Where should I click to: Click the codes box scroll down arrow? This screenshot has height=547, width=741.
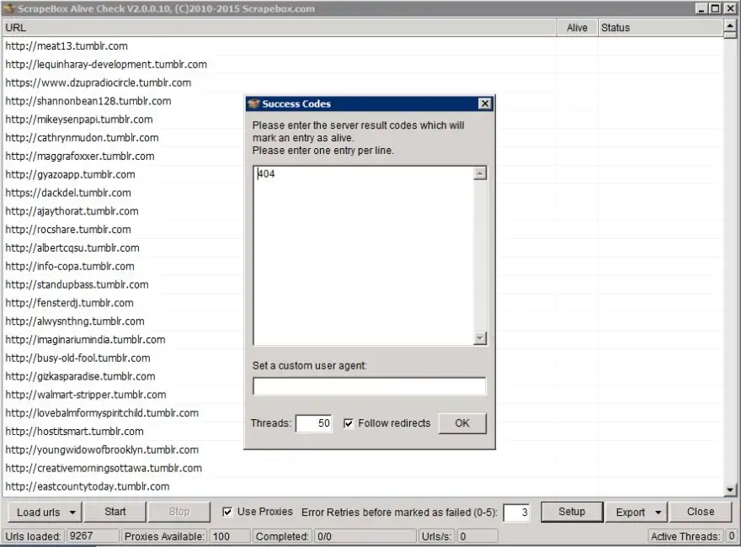480,338
